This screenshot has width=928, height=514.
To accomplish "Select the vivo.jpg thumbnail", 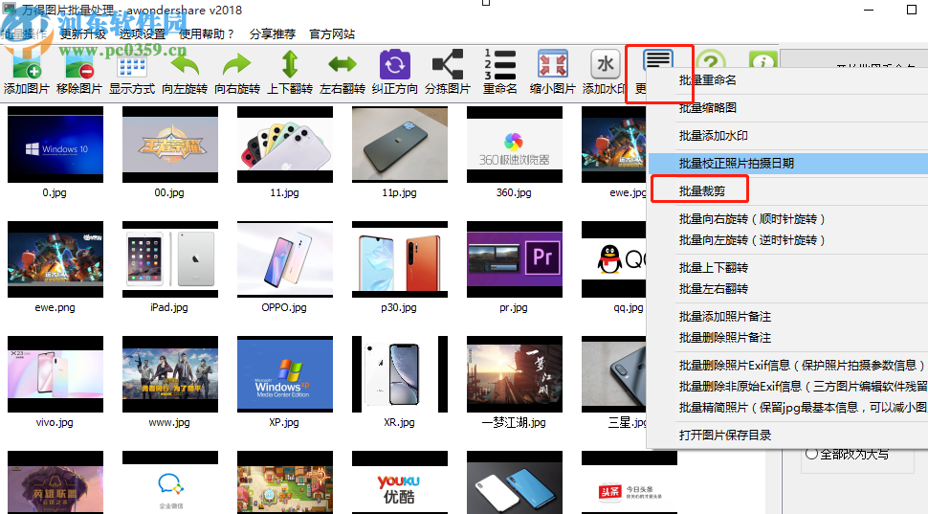I will [x=55, y=374].
